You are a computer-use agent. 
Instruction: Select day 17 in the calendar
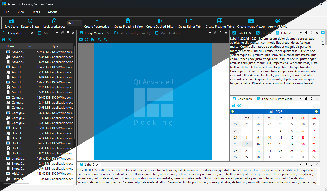[269, 144]
